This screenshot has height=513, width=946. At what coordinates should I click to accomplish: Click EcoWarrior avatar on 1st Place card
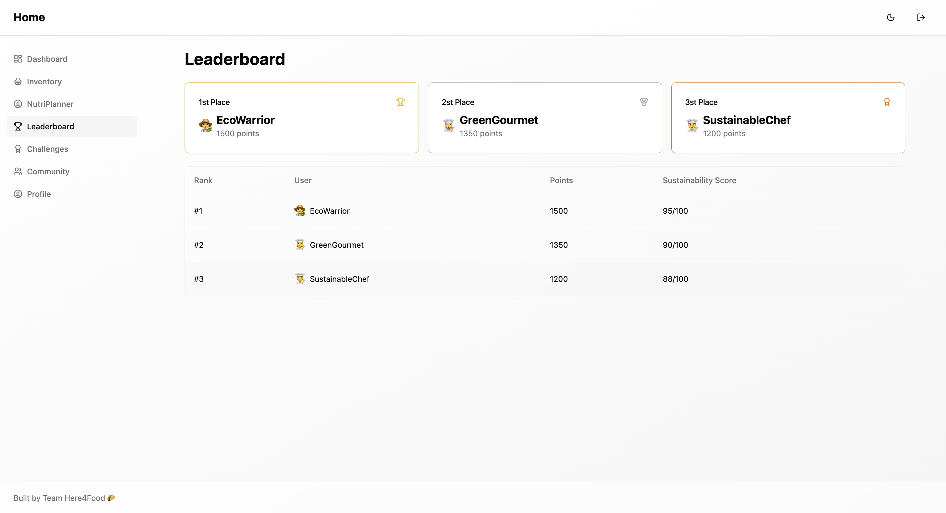click(205, 125)
